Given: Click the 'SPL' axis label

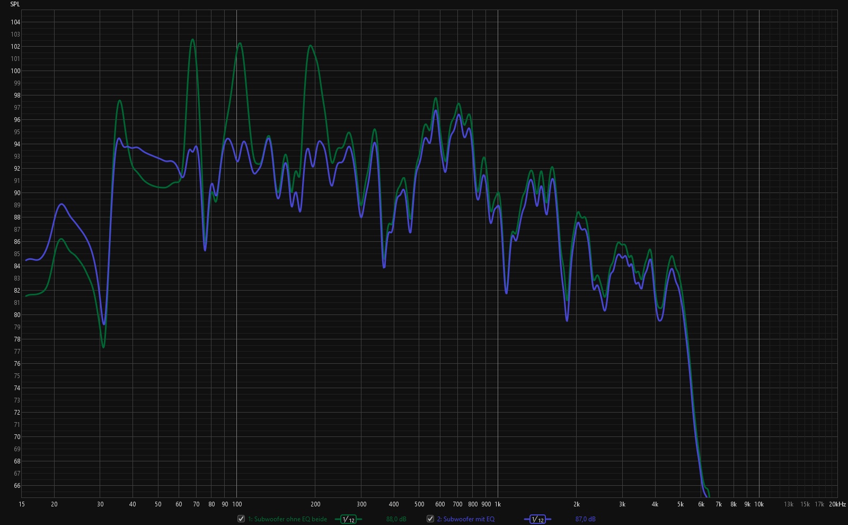Looking at the screenshot, I should coord(15,4).
